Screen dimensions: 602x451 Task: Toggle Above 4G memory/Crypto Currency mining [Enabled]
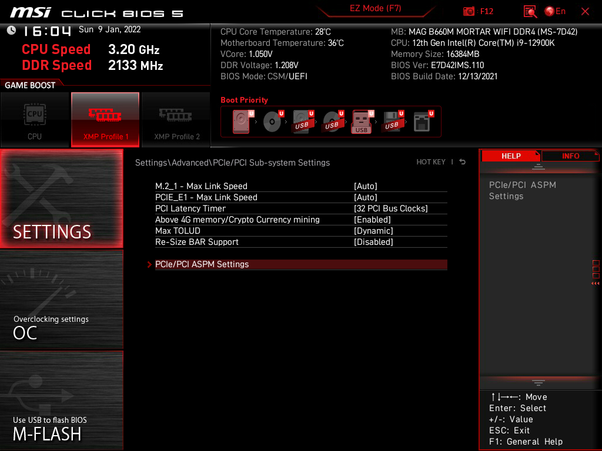pos(372,220)
